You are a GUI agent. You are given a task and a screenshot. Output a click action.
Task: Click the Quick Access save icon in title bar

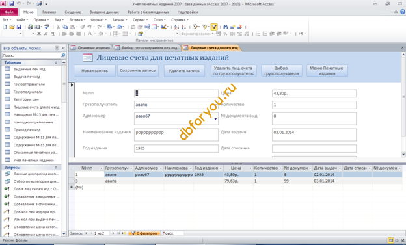pyautogui.click(x=12, y=4)
